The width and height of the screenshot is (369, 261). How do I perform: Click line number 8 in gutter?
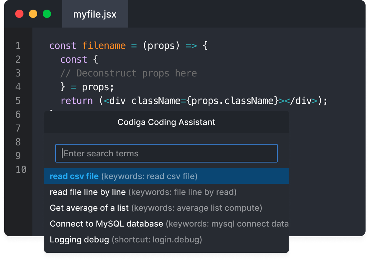[18, 142]
